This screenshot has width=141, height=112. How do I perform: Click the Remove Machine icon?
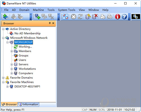(51, 17)
